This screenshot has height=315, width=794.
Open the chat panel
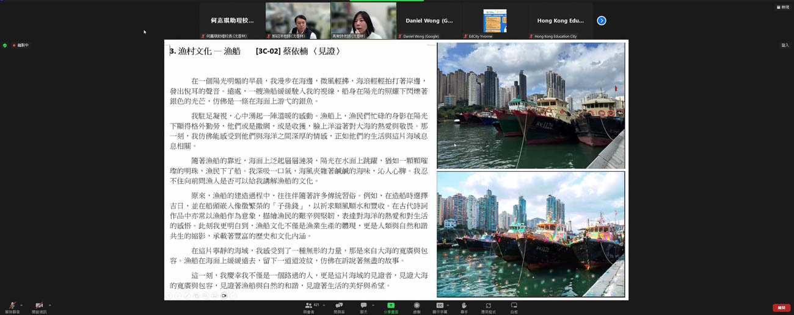coord(363,306)
